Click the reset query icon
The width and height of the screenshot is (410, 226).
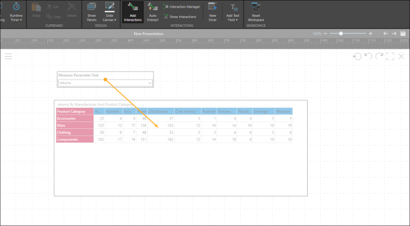[357, 56]
